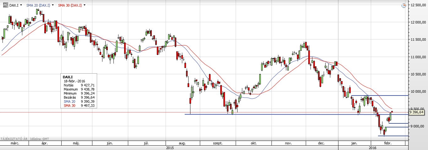Click the szept. month label on time axis
The image size is (428, 150).
tap(217, 143)
